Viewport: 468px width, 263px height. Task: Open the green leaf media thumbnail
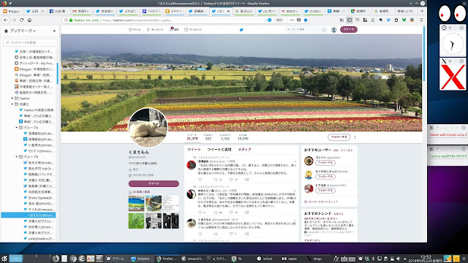136,221
